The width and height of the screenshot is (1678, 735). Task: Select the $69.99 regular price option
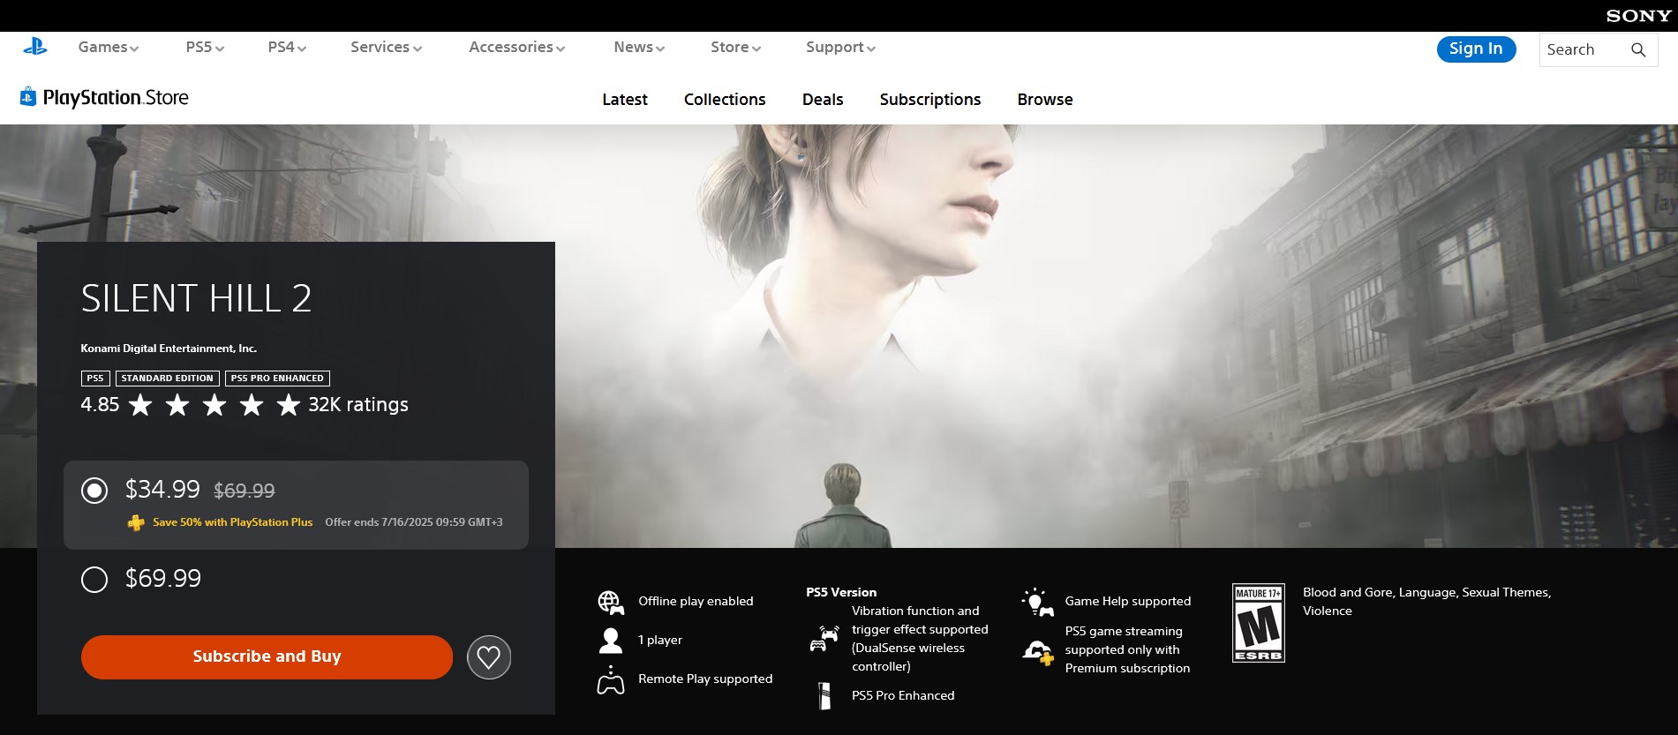click(x=94, y=580)
